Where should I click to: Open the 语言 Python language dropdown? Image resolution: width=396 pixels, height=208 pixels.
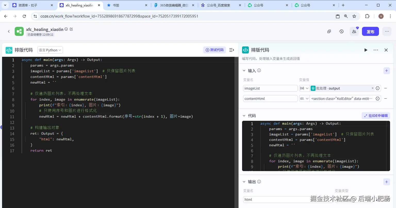(x=50, y=50)
